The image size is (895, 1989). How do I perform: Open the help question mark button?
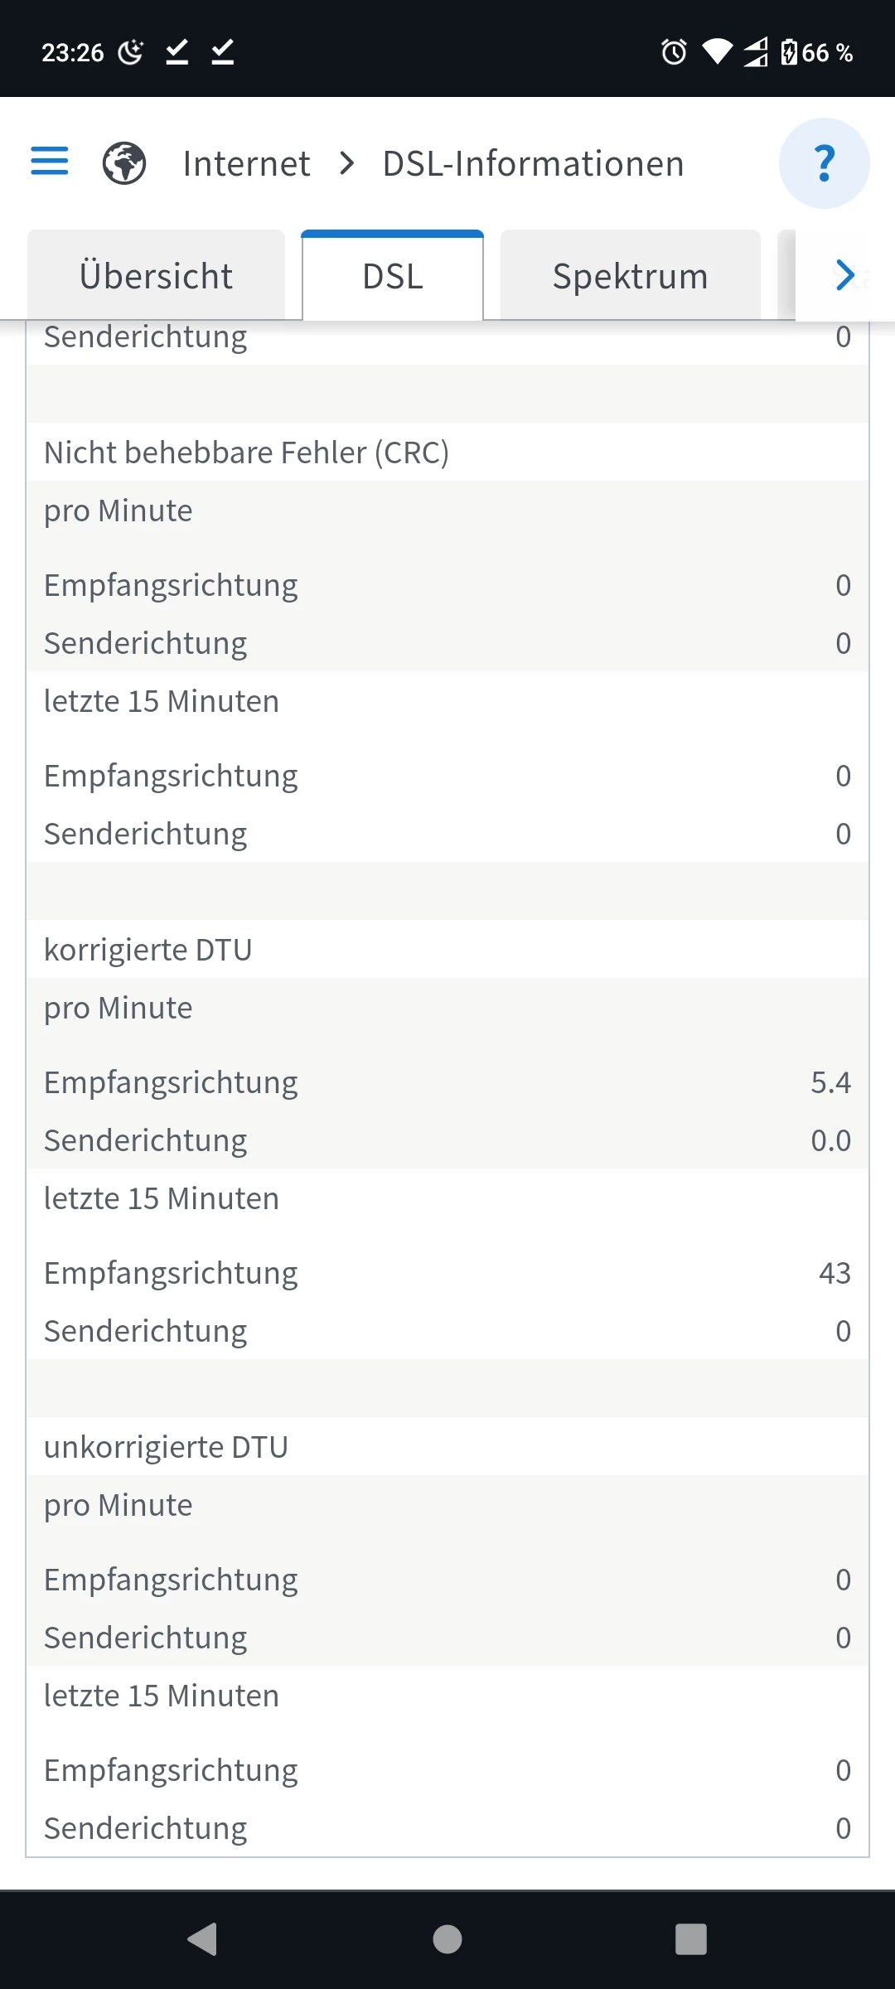click(x=824, y=163)
